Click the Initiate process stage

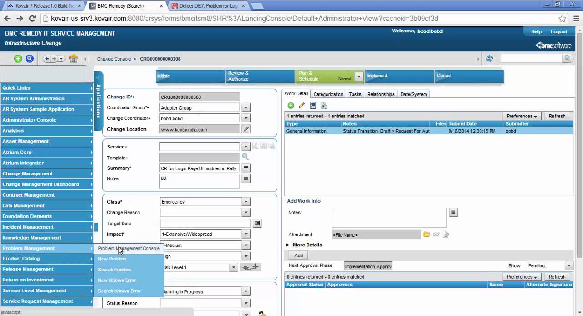pos(190,76)
